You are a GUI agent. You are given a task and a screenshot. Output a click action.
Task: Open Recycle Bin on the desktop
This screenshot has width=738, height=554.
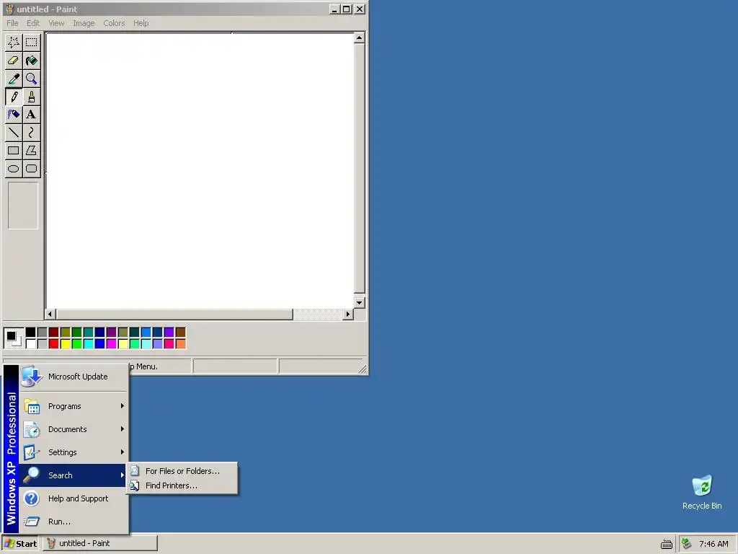[702, 493]
